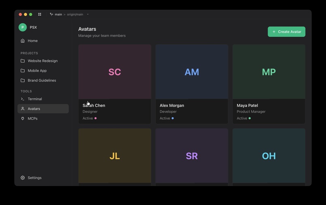326x205 pixels.
Task: Click the origin/main remote label
Action: pyautogui.click(x=75, y=14)
